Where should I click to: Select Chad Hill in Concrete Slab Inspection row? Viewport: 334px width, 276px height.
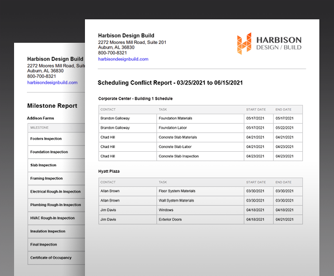(108, 156)
